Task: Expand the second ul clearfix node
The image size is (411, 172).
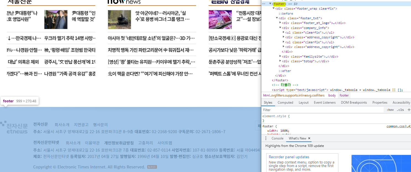Action: (283, 42)
